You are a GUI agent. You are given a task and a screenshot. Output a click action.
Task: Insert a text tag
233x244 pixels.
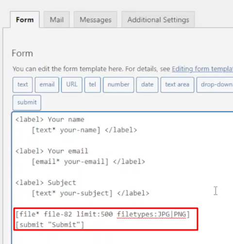coord(22,85)
